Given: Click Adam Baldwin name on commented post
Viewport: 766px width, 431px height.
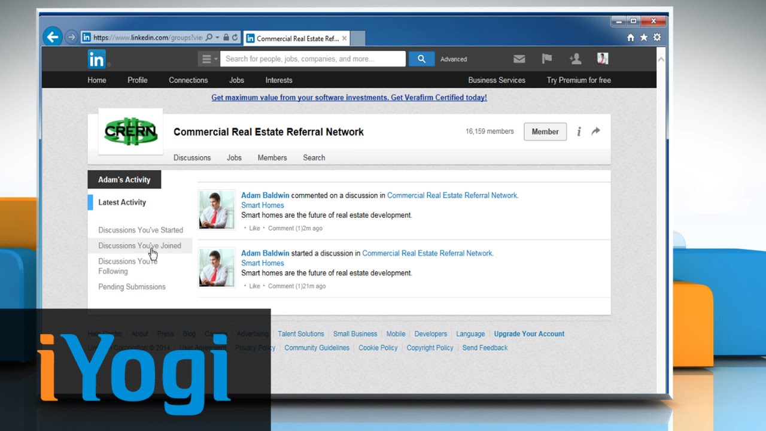Looking at the screenshot, I should (x=265, y=195).
